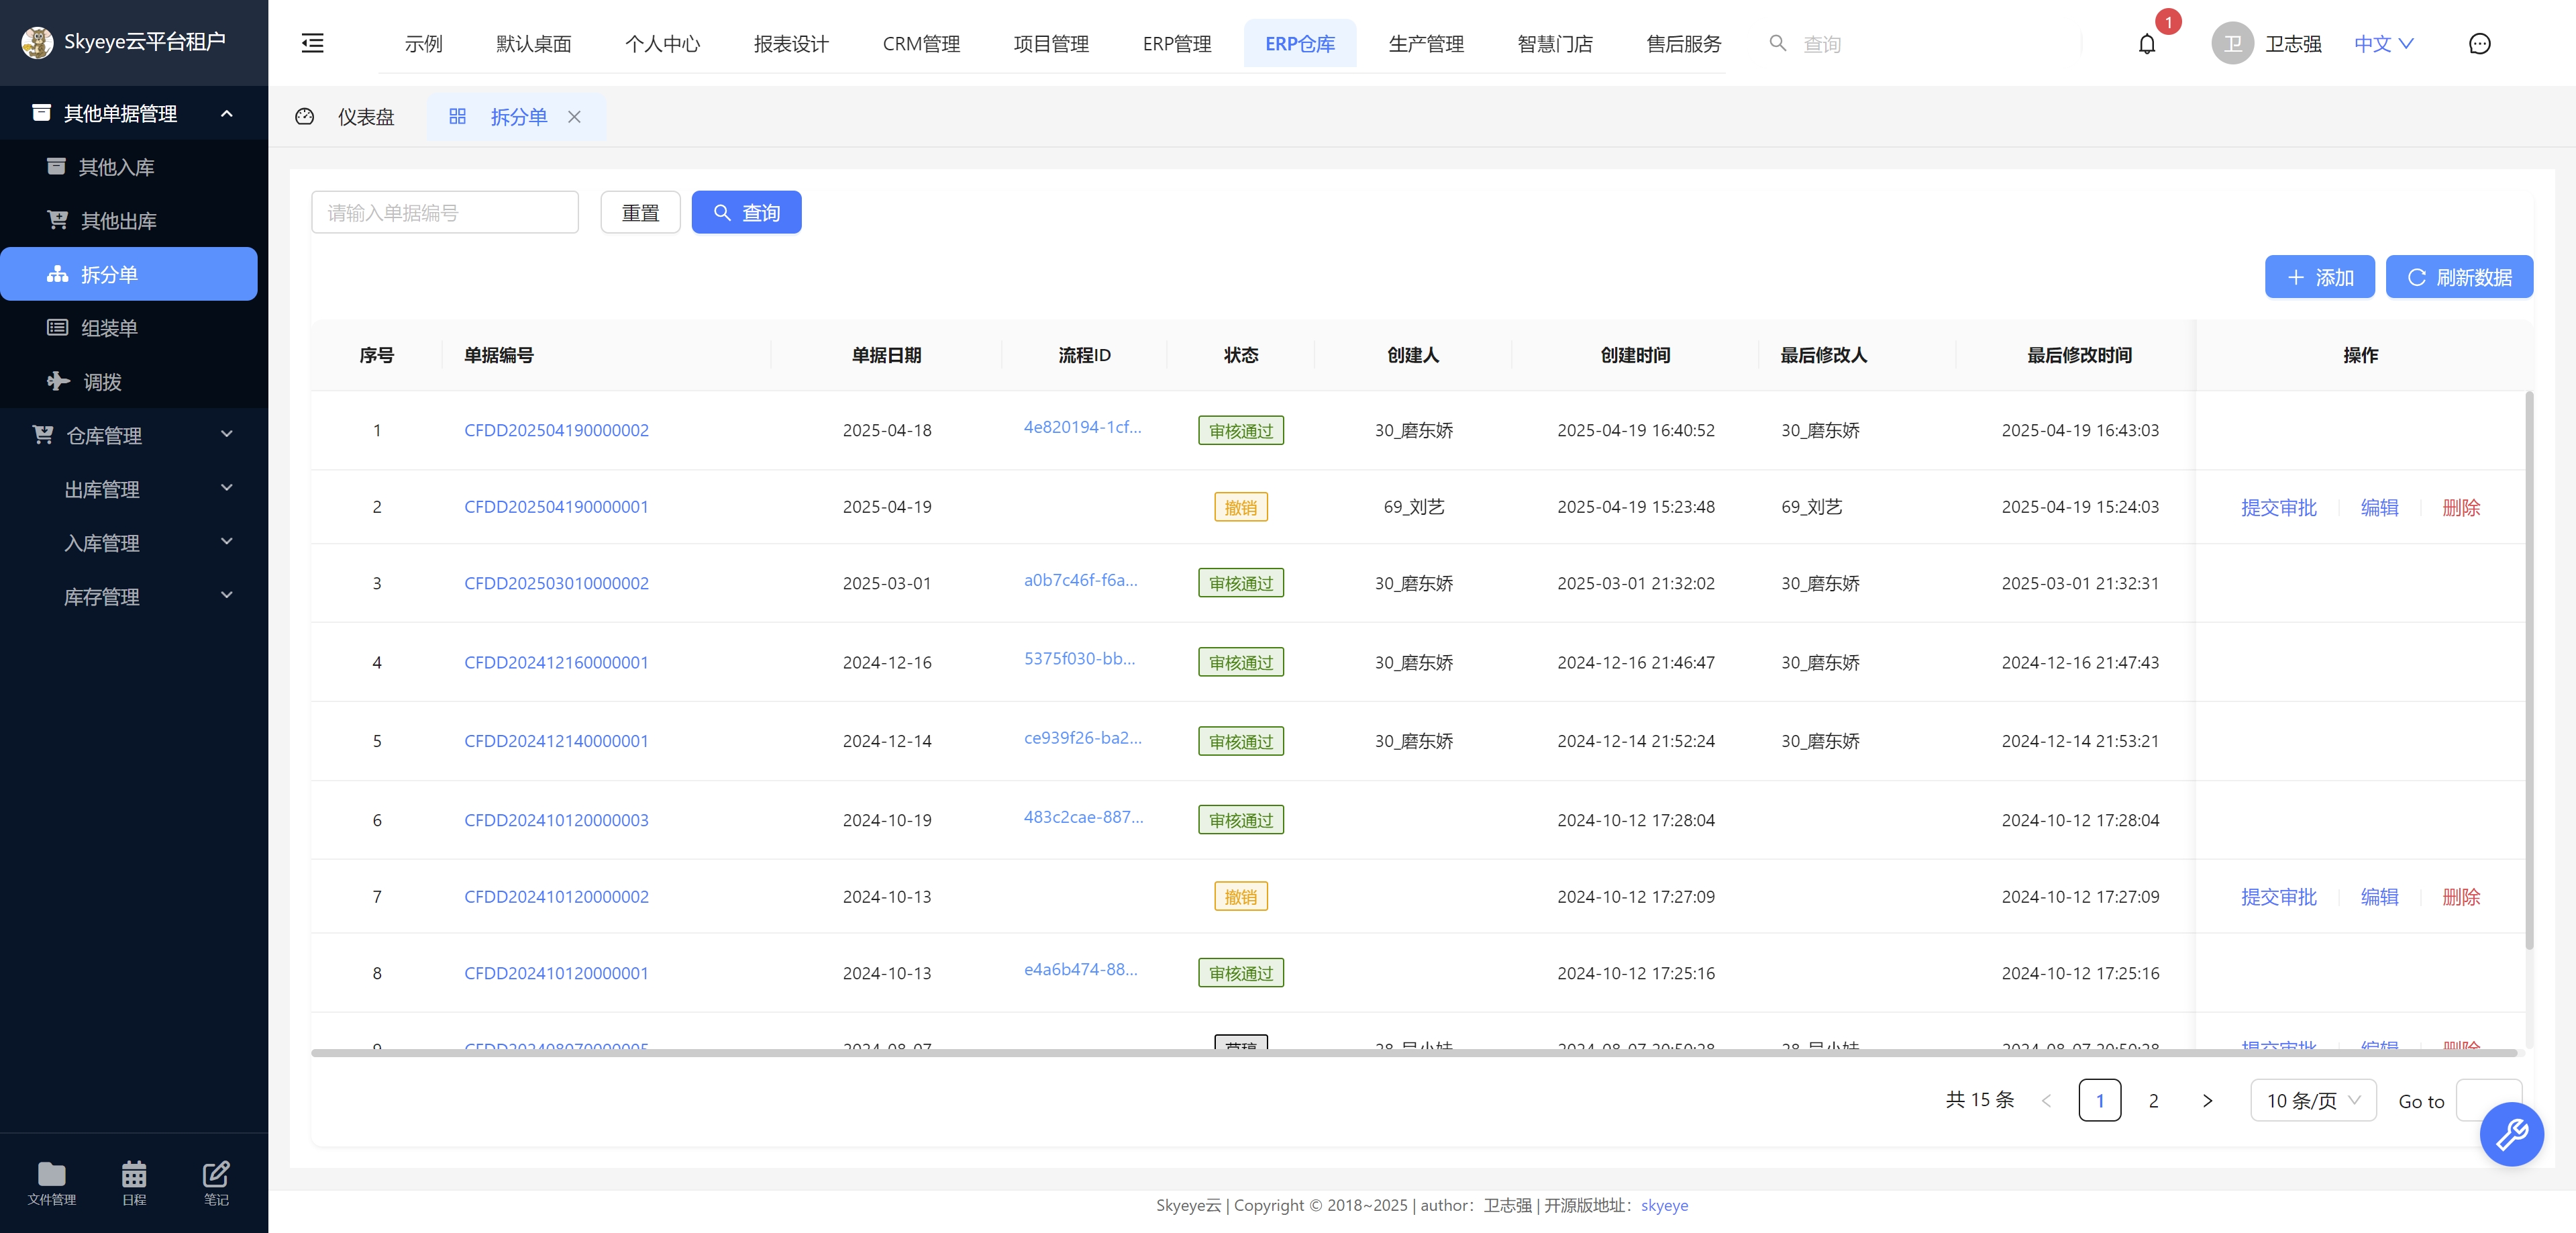Image resolution: width=2576 pixels, height=1233 pixels.
Task: Select 拆分单 in the sidebar
Action: [129, 274]
